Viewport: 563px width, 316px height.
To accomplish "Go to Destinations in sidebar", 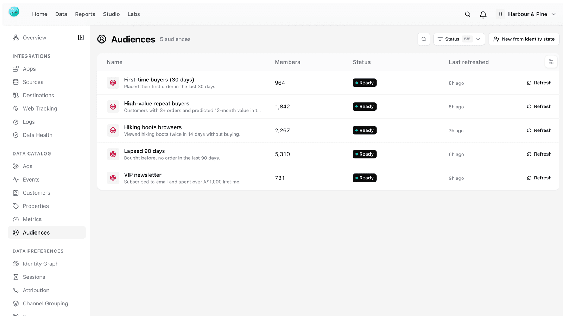I will click(46, 96).
